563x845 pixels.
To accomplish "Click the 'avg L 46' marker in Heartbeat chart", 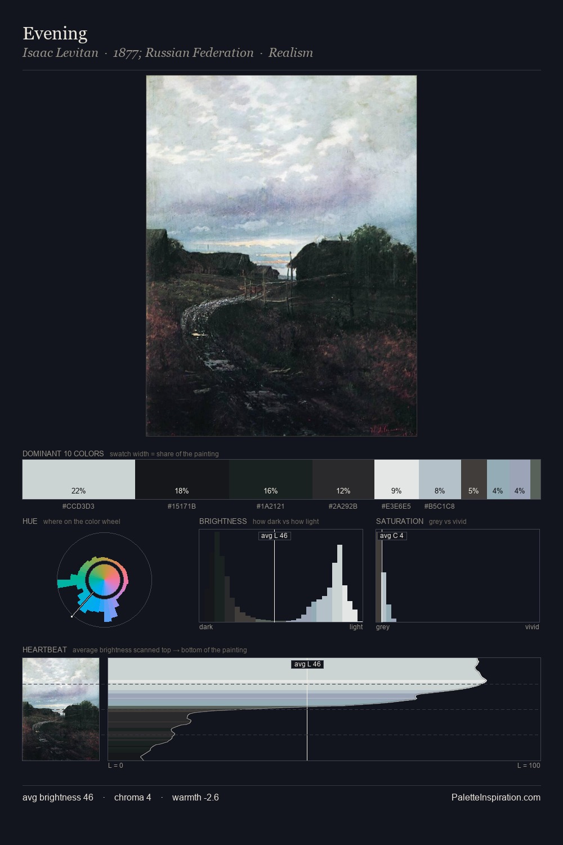I will tap(307, 664).
